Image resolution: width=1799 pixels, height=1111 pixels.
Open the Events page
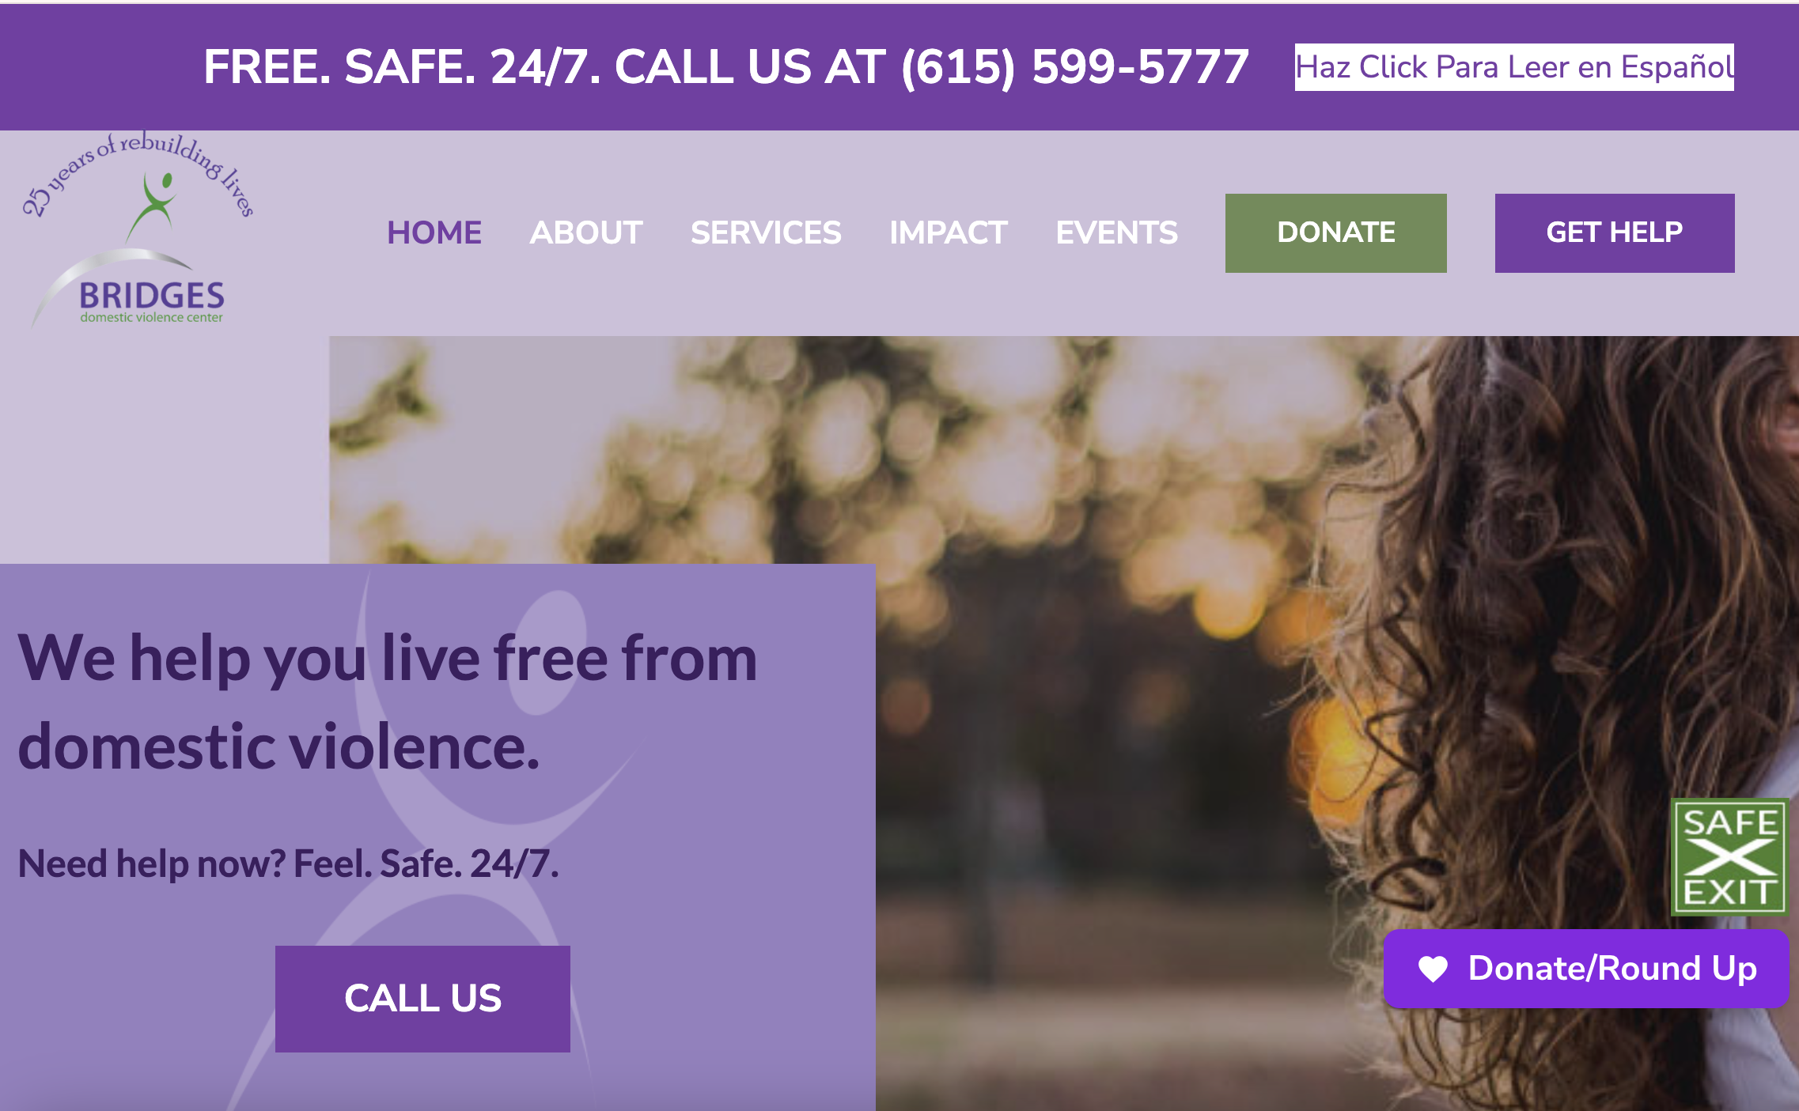coord(1117,232)
